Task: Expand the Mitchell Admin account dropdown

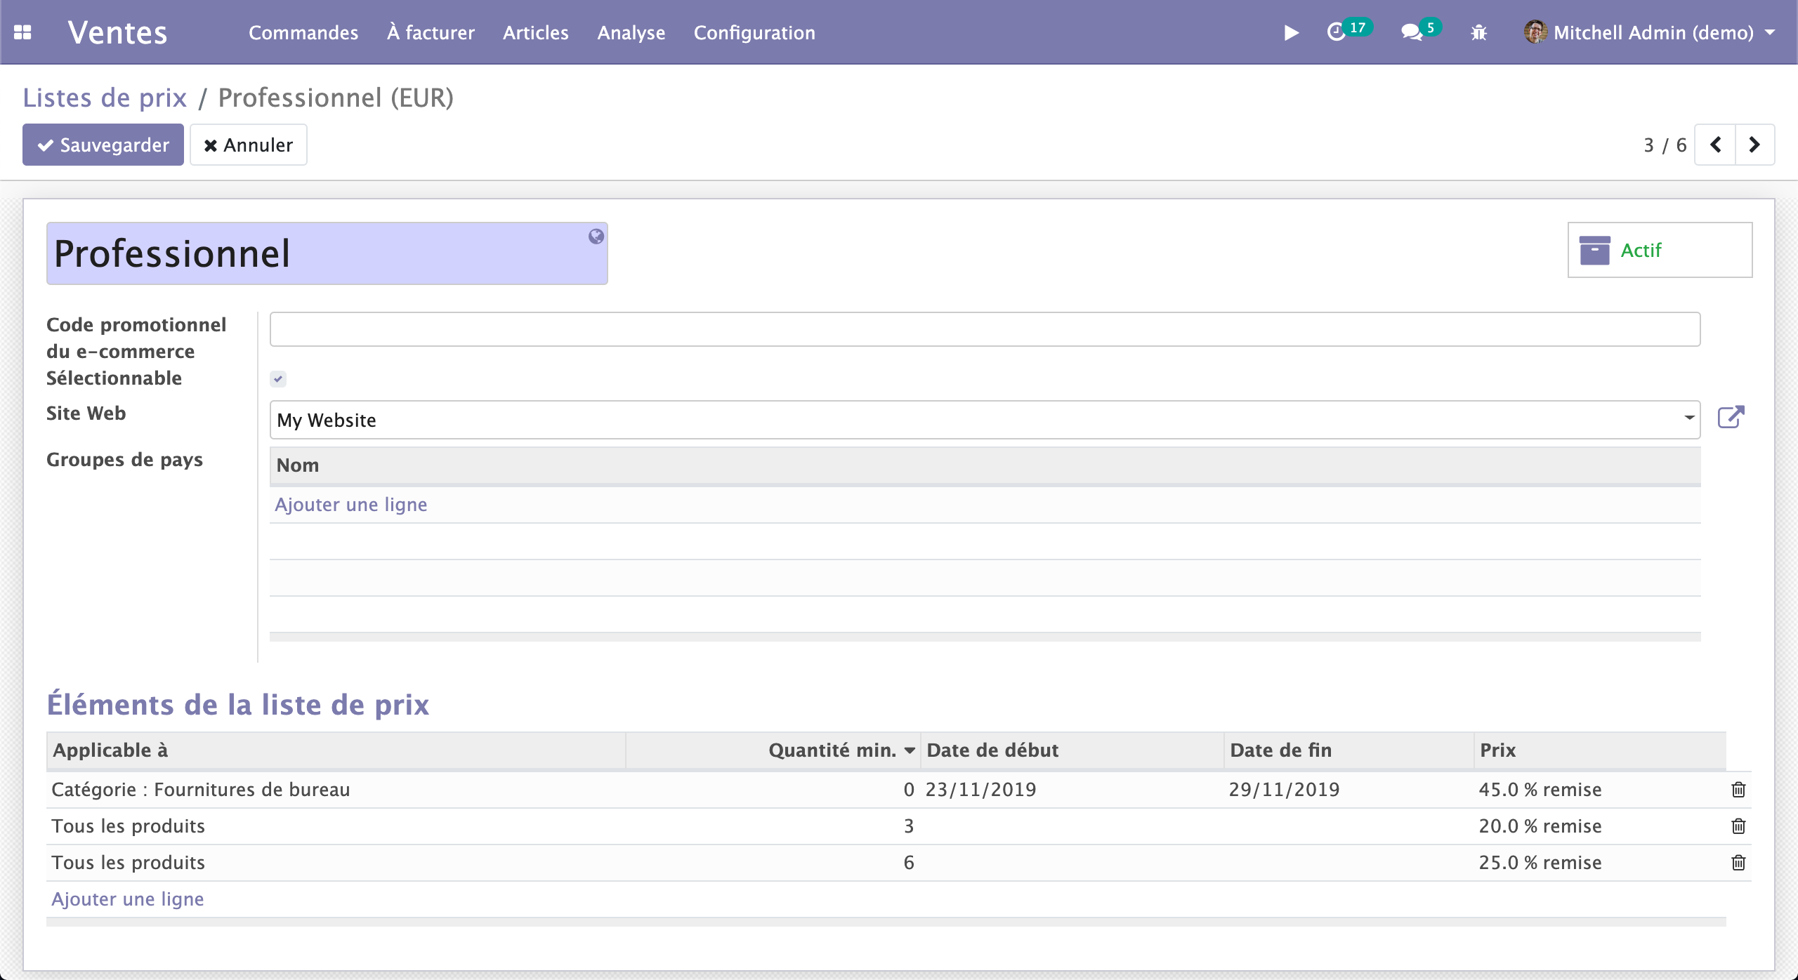Action: pos(1769,32)
